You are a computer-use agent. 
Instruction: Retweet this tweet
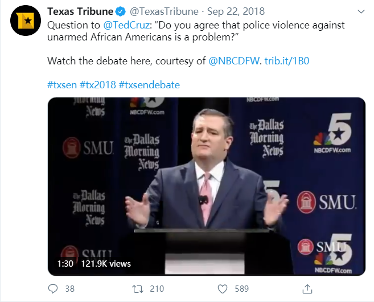click(x=137, y=289)
